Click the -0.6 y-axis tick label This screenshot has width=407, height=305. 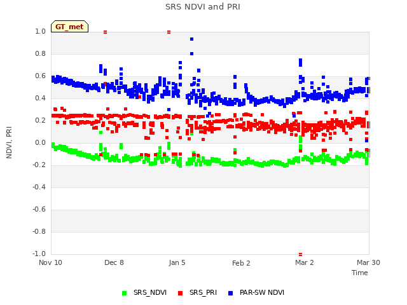(39, 209)
